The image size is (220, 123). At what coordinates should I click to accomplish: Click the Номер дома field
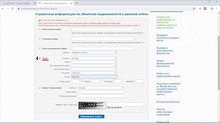pos(76,81)
